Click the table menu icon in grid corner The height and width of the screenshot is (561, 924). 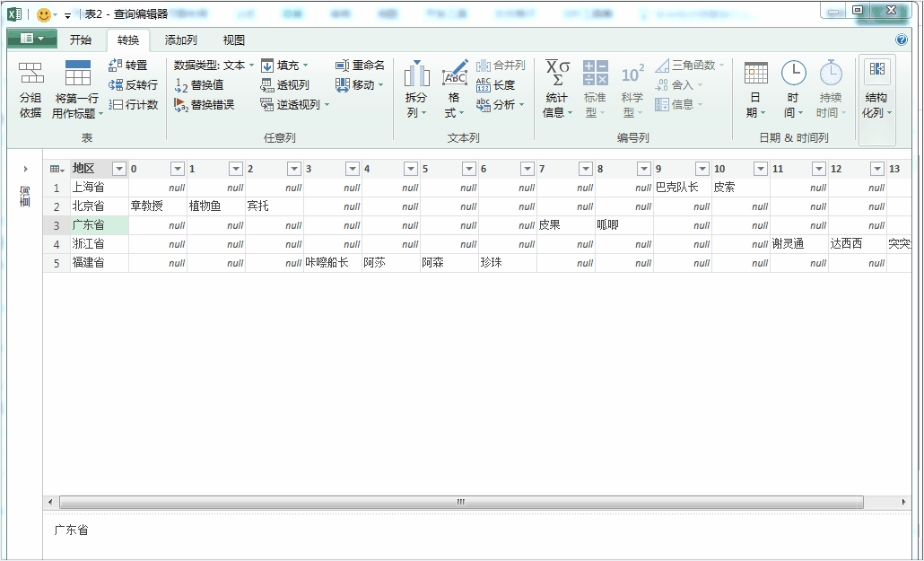tap(57, 170)
